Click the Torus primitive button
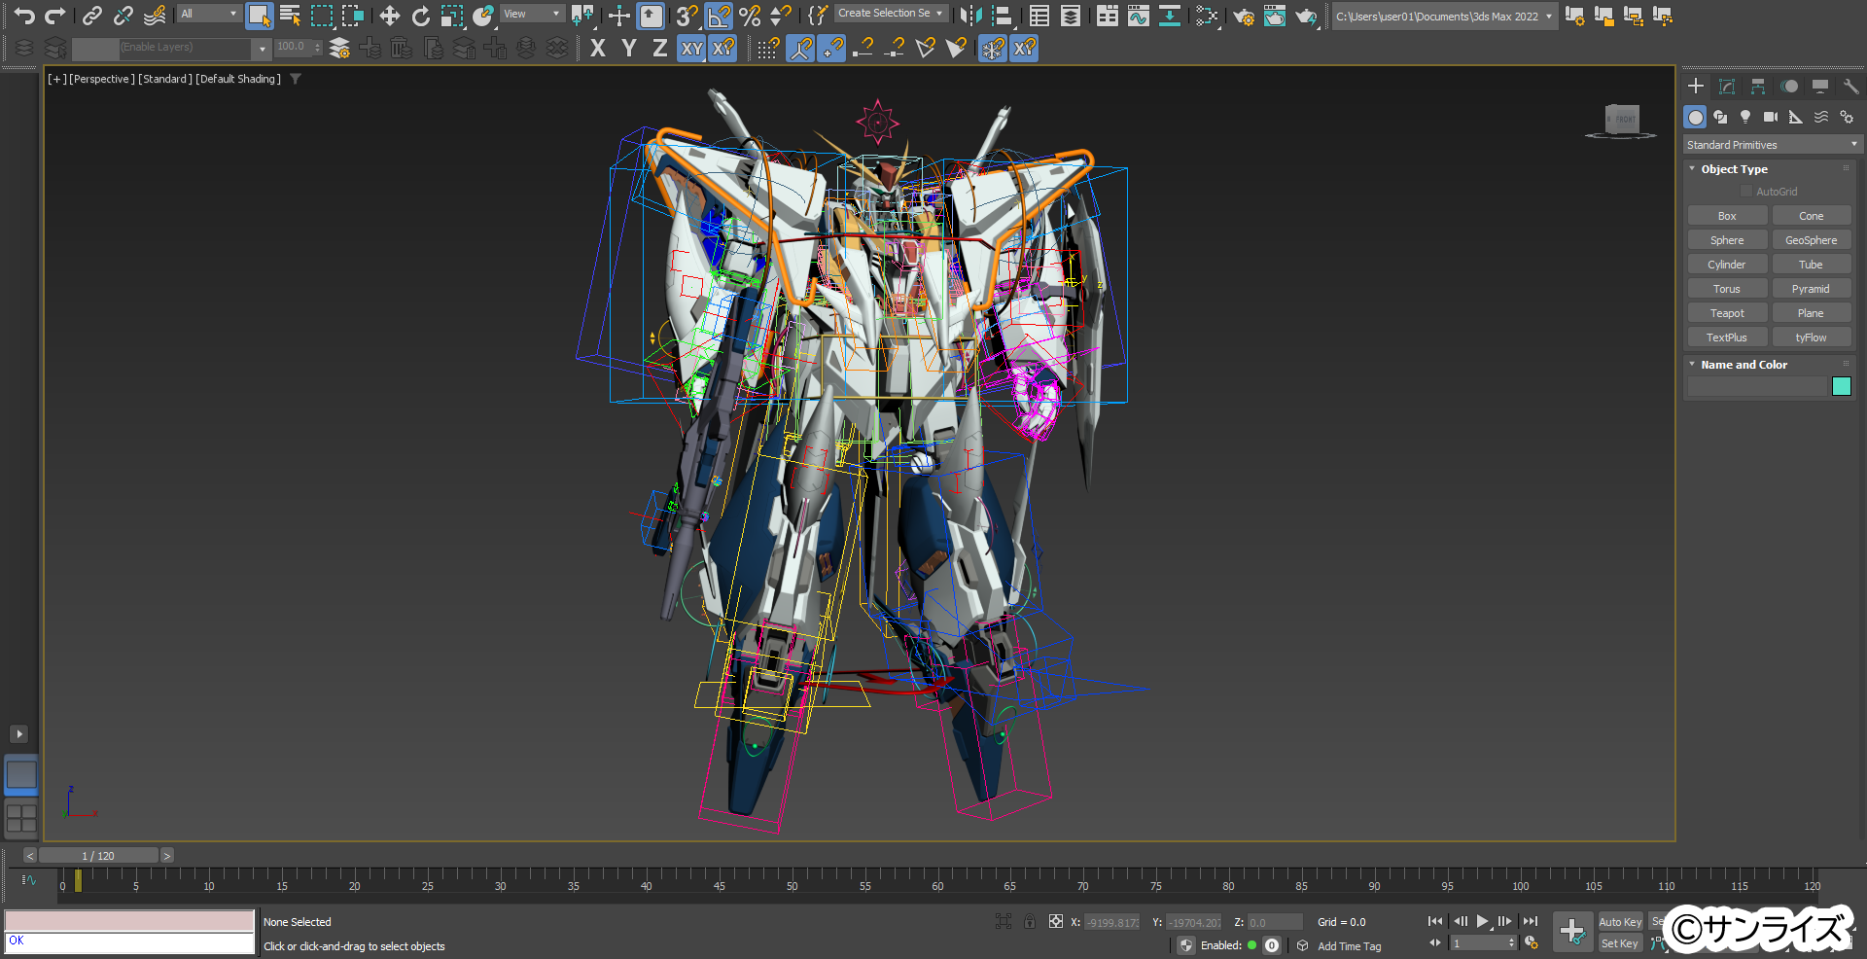 (1727, 289)
